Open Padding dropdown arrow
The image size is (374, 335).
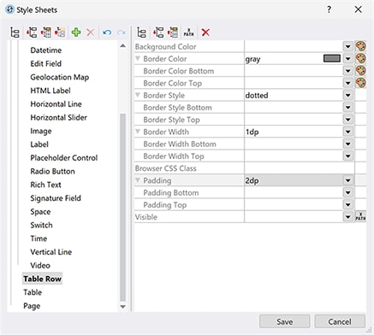coord(347,180)
